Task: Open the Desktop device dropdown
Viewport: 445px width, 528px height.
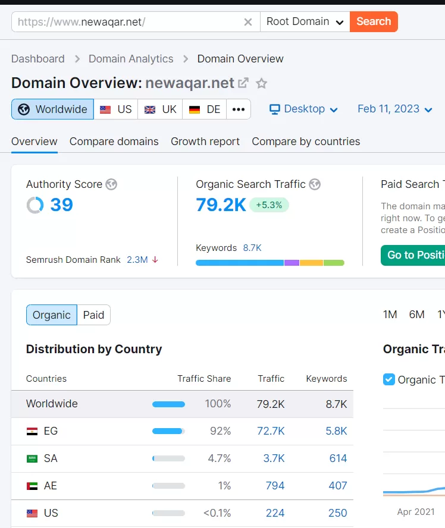Action: coord(303,109)
